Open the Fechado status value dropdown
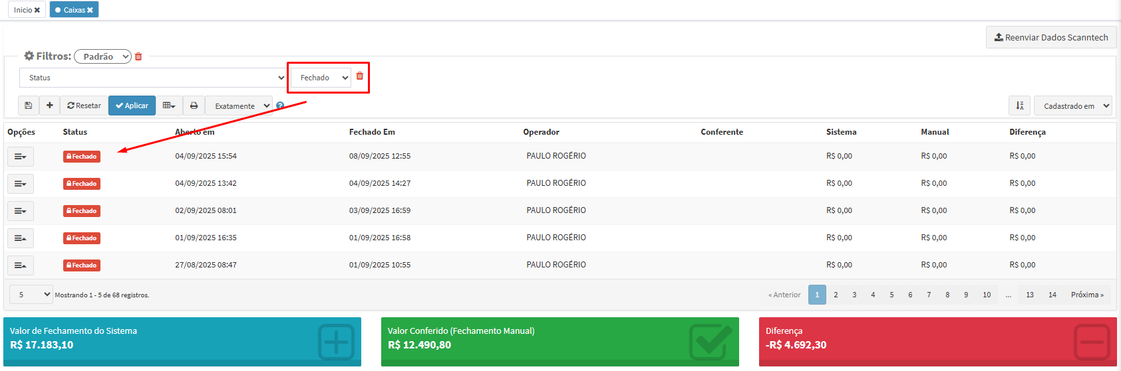The height and width of the screenshot is (371, 1121). (321, 78)
